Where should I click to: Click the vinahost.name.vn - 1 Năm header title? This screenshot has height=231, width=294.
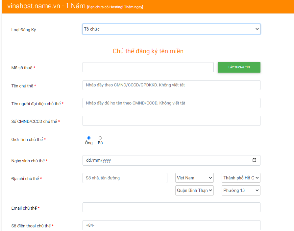46,6
